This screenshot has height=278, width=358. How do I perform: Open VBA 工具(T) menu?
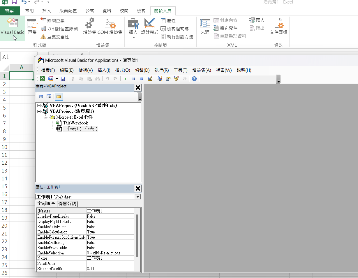[x=181, y=70]
